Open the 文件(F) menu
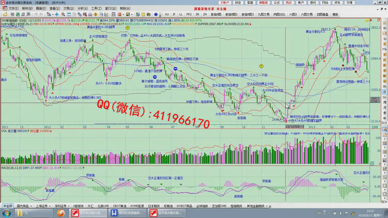Screen dimensions: 388x218 [13, 8]
